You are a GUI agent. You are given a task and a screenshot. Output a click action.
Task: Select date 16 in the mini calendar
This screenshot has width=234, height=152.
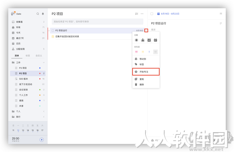point(37,131)
